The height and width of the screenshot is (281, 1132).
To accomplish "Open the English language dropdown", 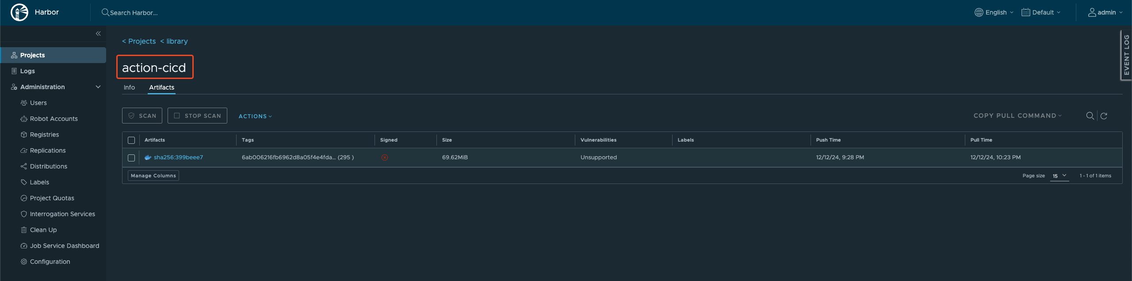I will click(994, 12).
